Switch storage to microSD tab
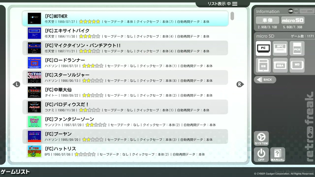Image resolution: width=315 pixels, height=177 pixels. pyautogui.click(x=292, y=20)
